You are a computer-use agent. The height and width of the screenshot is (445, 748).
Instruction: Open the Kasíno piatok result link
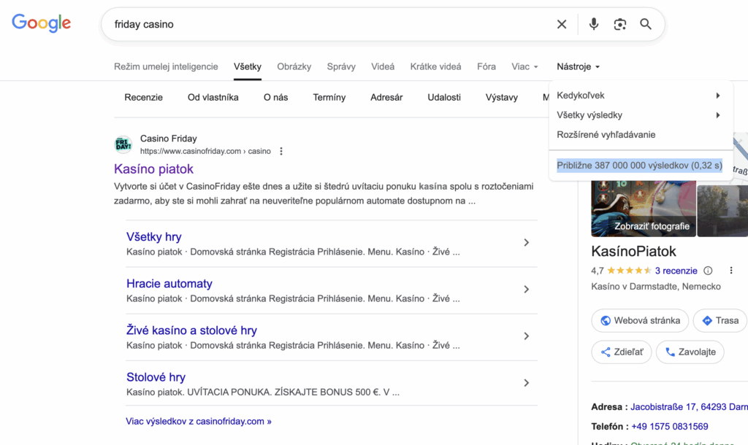[153, 169]
